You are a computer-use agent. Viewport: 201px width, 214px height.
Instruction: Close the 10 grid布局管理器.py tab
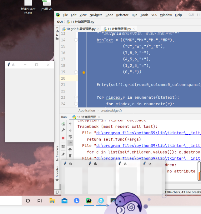[98, 29]
